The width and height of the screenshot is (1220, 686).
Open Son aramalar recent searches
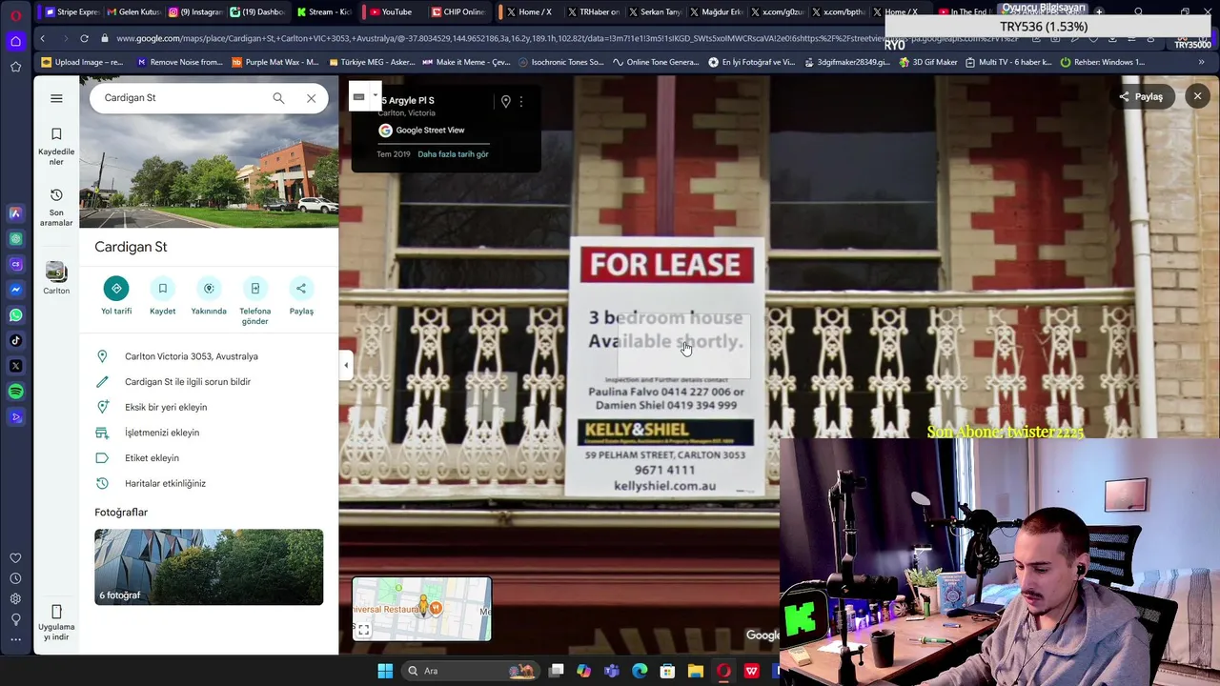click(56, 207)
